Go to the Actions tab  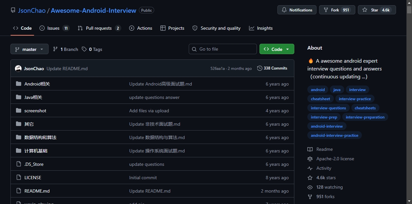(141, 28)
